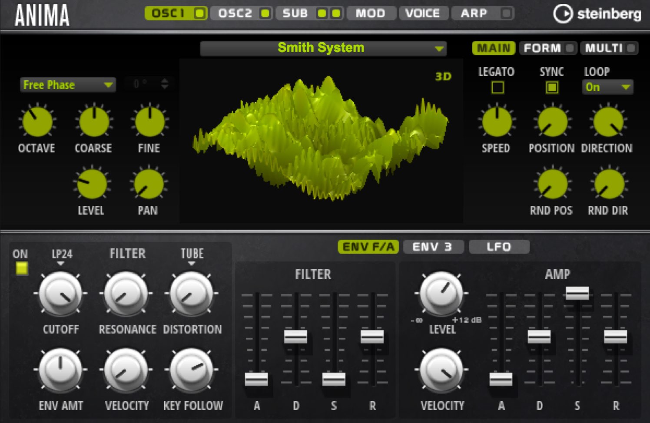Select the MULTI page button
The height and width of the screenshot is (423, 650).
tap(609, 48)
